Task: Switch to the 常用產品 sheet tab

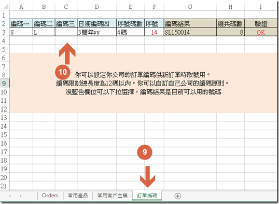Action: point(78,196)
